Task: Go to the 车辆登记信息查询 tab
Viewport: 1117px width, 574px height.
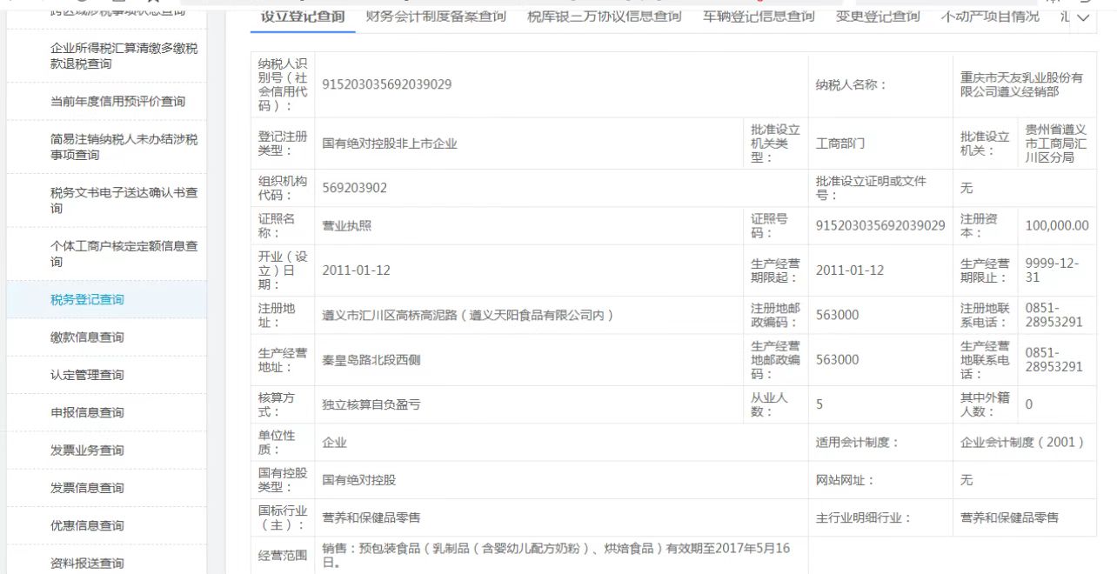Action: pos(759,17)
